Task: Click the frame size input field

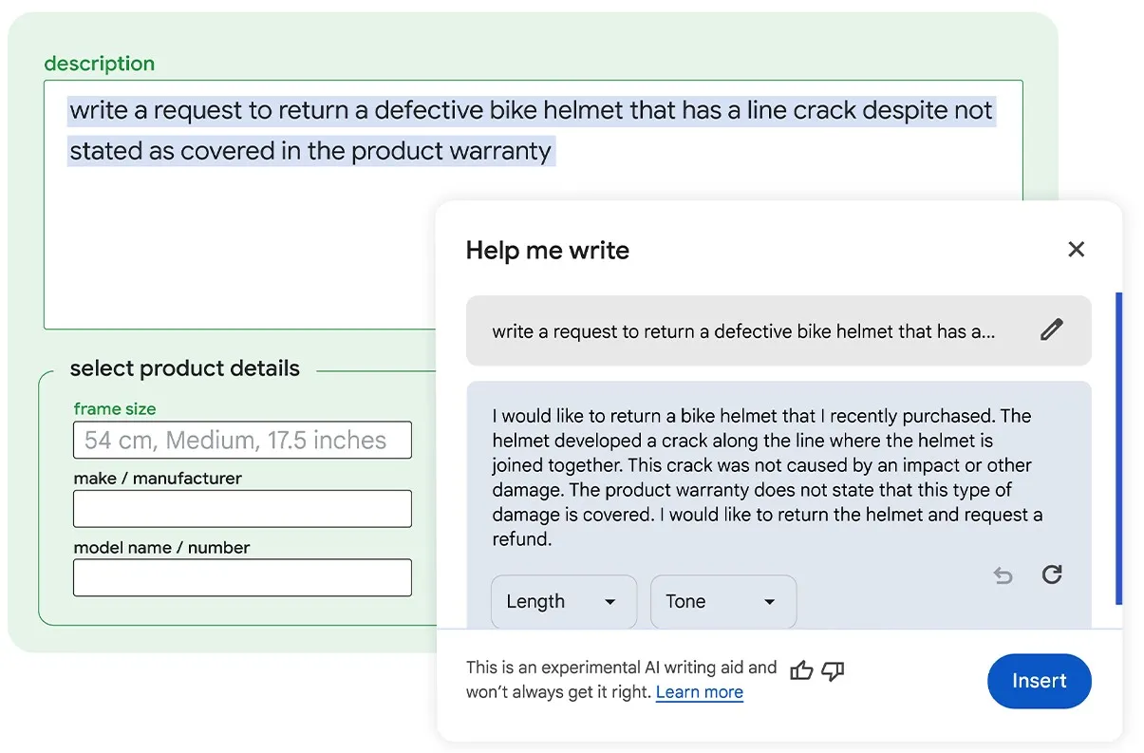Action: pyautogui.click(x=242, y=440)
